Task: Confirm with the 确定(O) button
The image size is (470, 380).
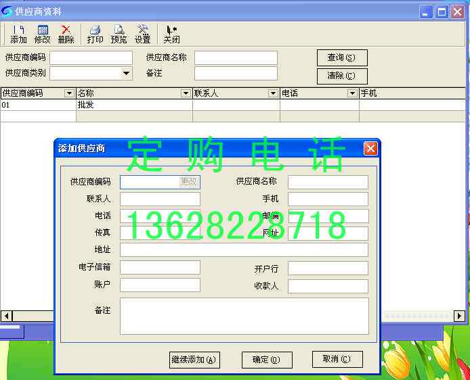Action: click(267, 360)
